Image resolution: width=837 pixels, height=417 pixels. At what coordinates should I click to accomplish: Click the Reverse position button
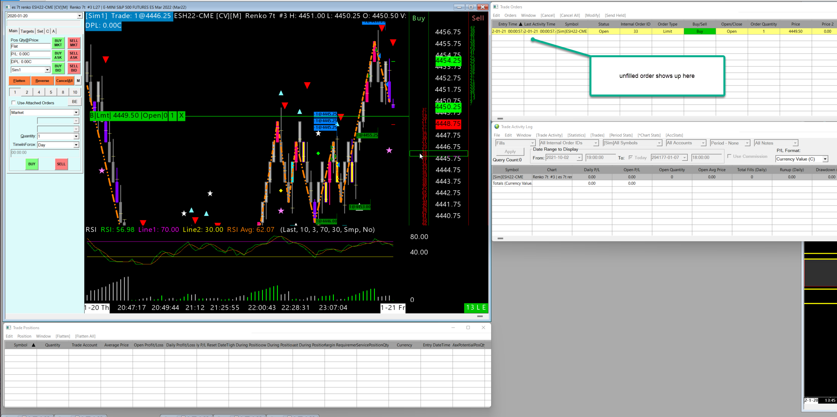tap(42, 81)
